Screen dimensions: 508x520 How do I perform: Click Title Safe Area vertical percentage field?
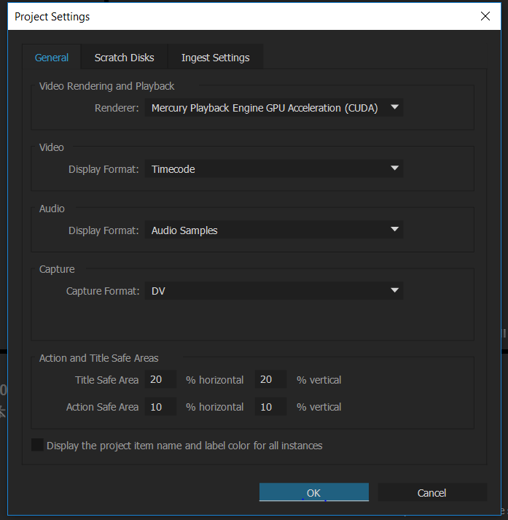click(x=270, y=379)
